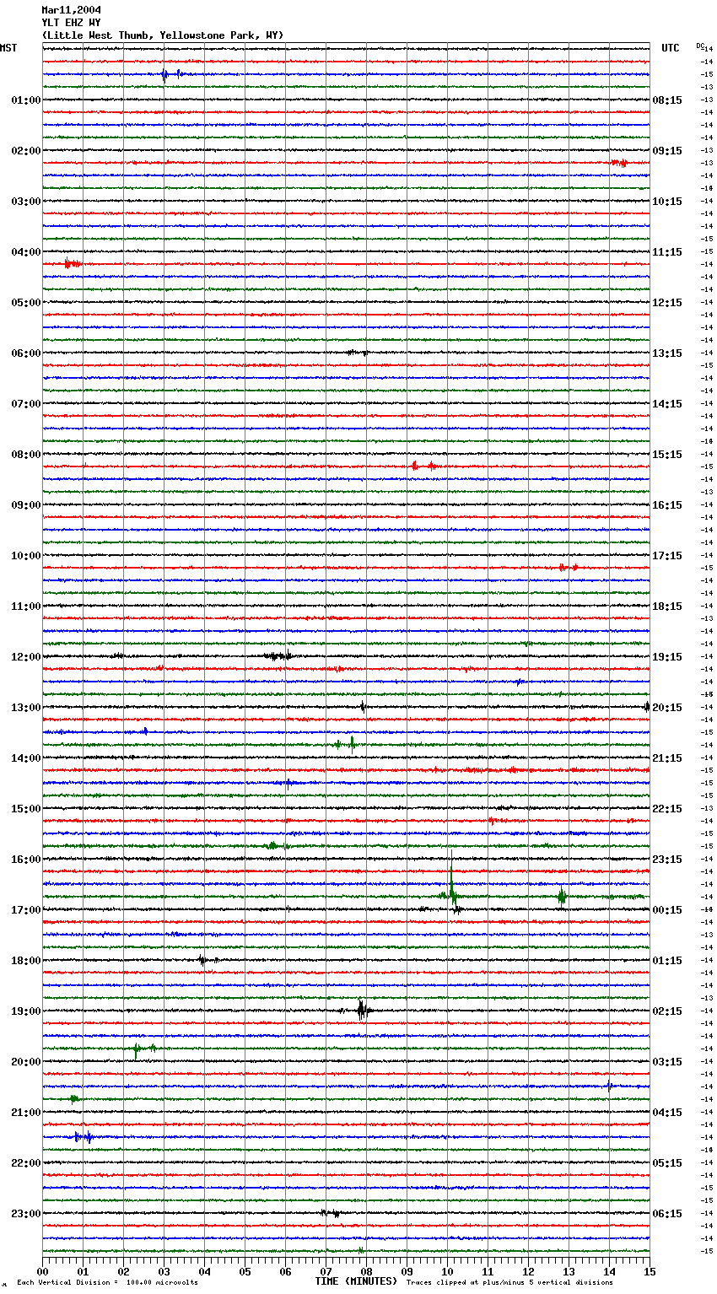Select the 08:00 MST time label
The height and width of the screenshot is (1294, 717).
click(25, 455)
